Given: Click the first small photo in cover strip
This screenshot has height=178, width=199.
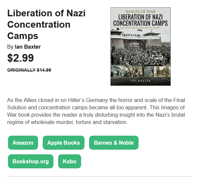Looking at the screenshot, I should coord(118,71).
